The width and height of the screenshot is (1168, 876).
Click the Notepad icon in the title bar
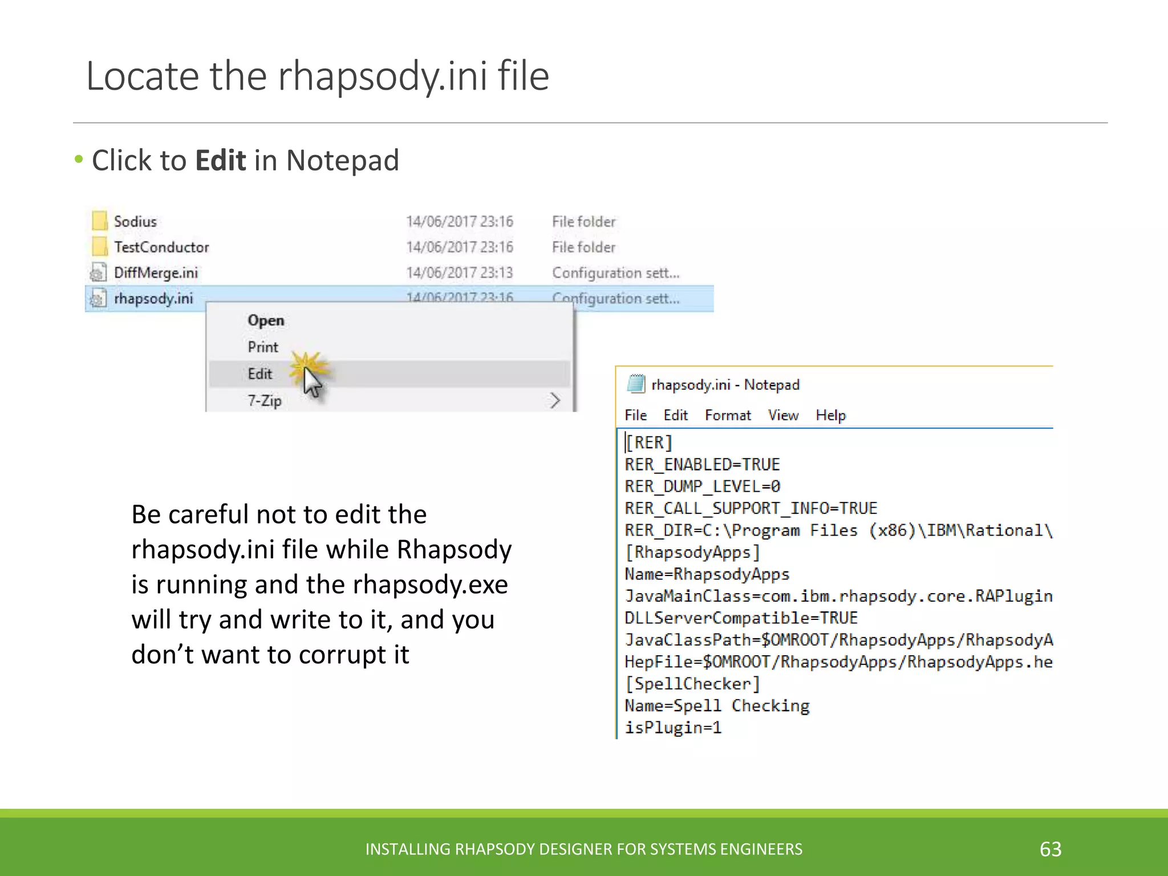pyautogui.click(x=636, y=384)
